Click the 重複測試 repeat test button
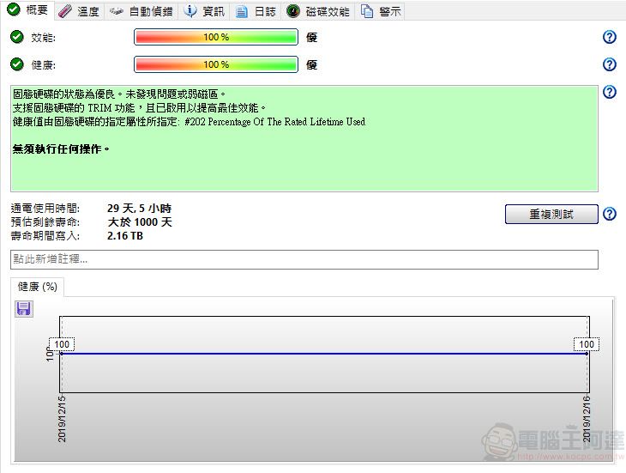 551,214
